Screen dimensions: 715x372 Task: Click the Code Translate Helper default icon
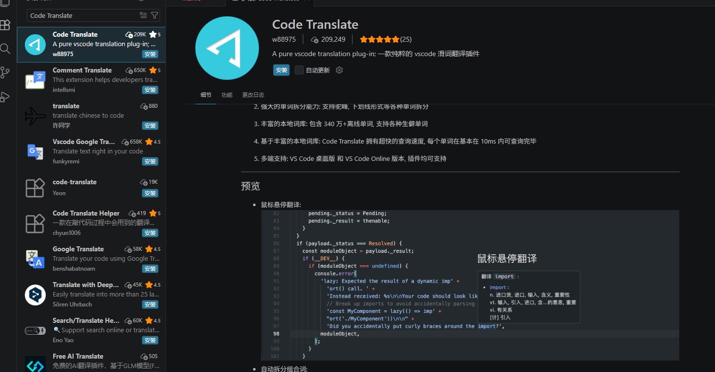pos(35,223)
